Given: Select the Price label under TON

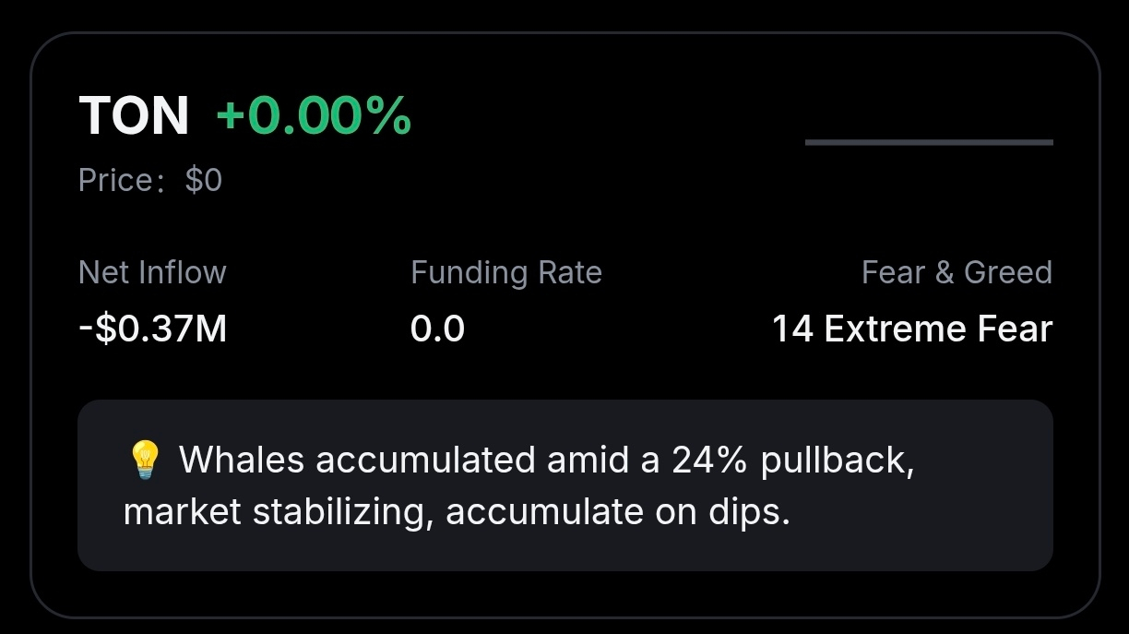Looking at the screenshot, I should click(x=116, y=180).
